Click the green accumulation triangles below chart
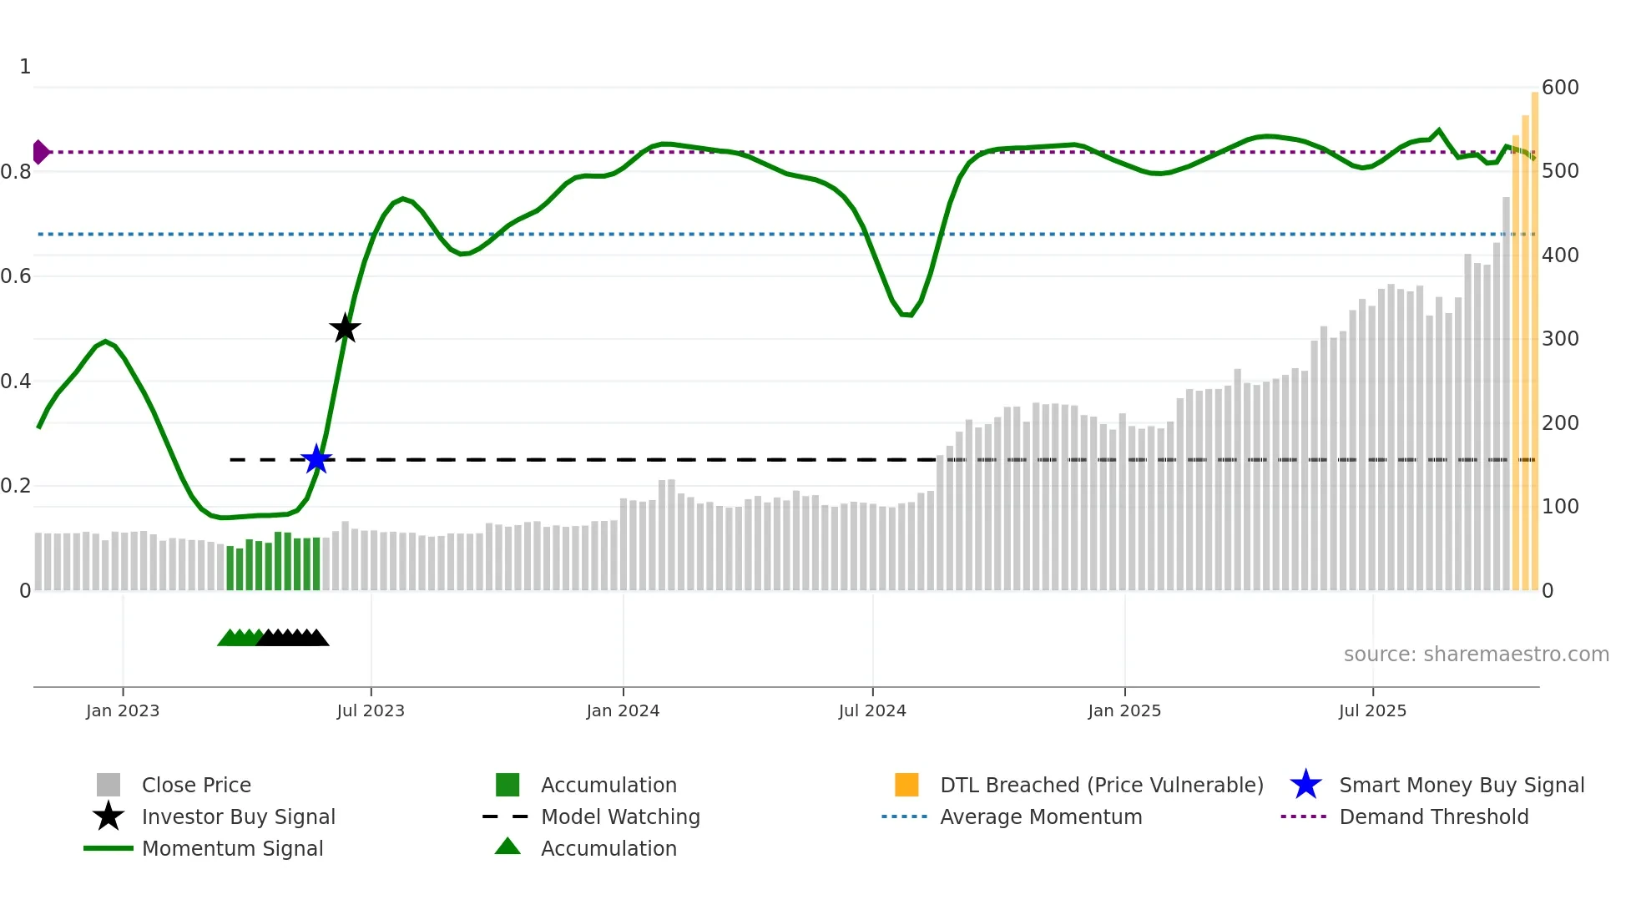The height and width of the screenshot is (920, 1636). [x=239, y=638]
